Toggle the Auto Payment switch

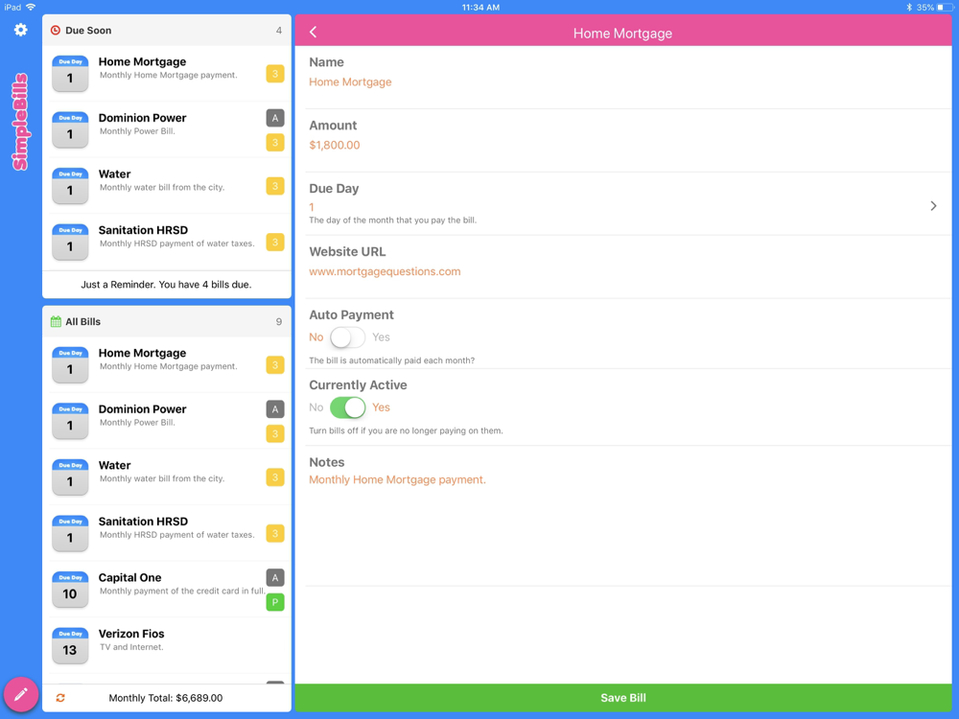coord(347,337)
